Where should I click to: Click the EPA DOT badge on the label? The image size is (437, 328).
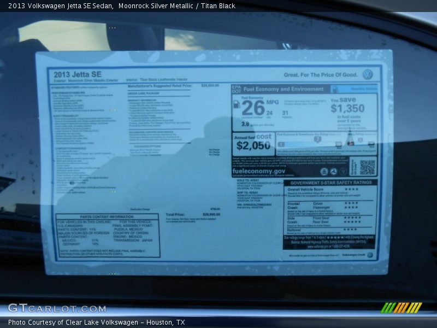[236, 89]
